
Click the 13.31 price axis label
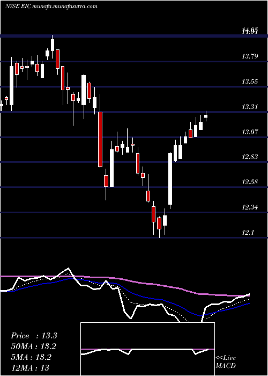coord(250,107)
